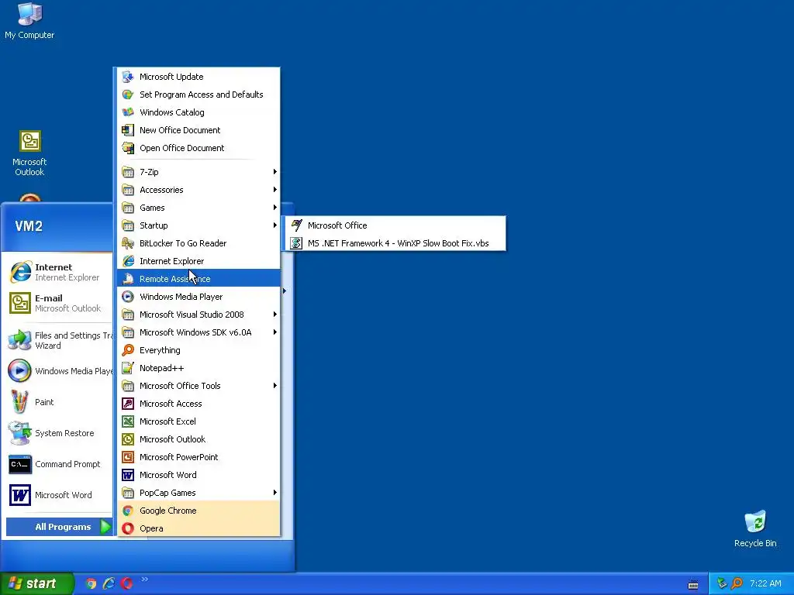Expand the Games submenu
The height and width of the screenshot is (595, 794).
pos(198,208)
